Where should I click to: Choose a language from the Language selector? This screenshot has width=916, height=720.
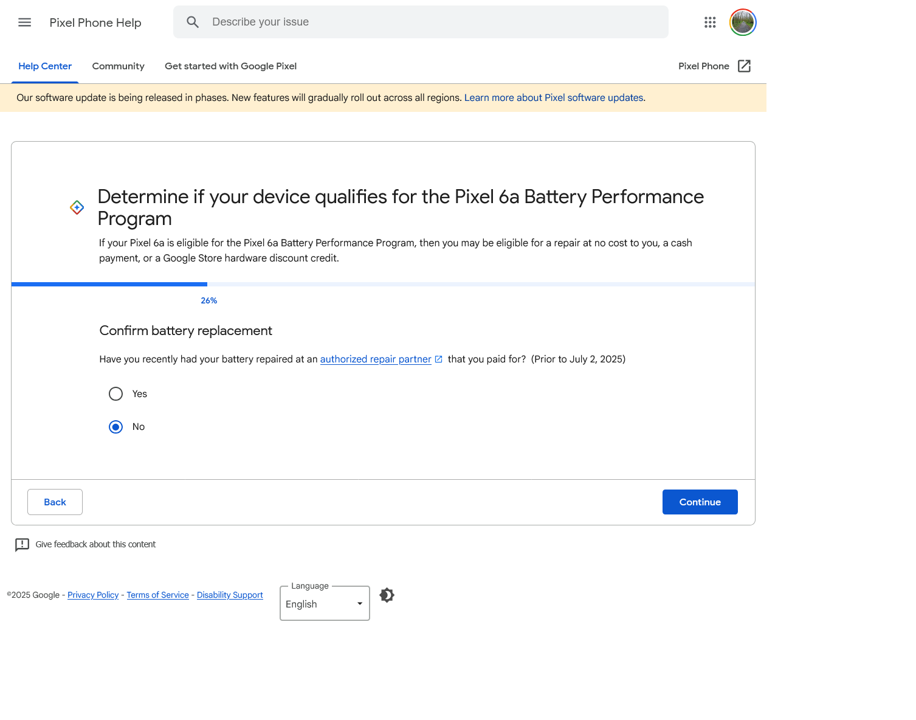[324, 603]
